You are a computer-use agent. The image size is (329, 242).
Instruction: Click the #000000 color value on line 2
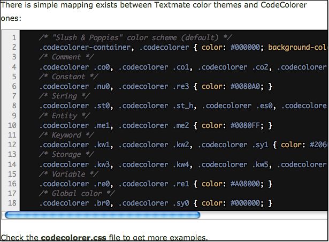point(245,47)
